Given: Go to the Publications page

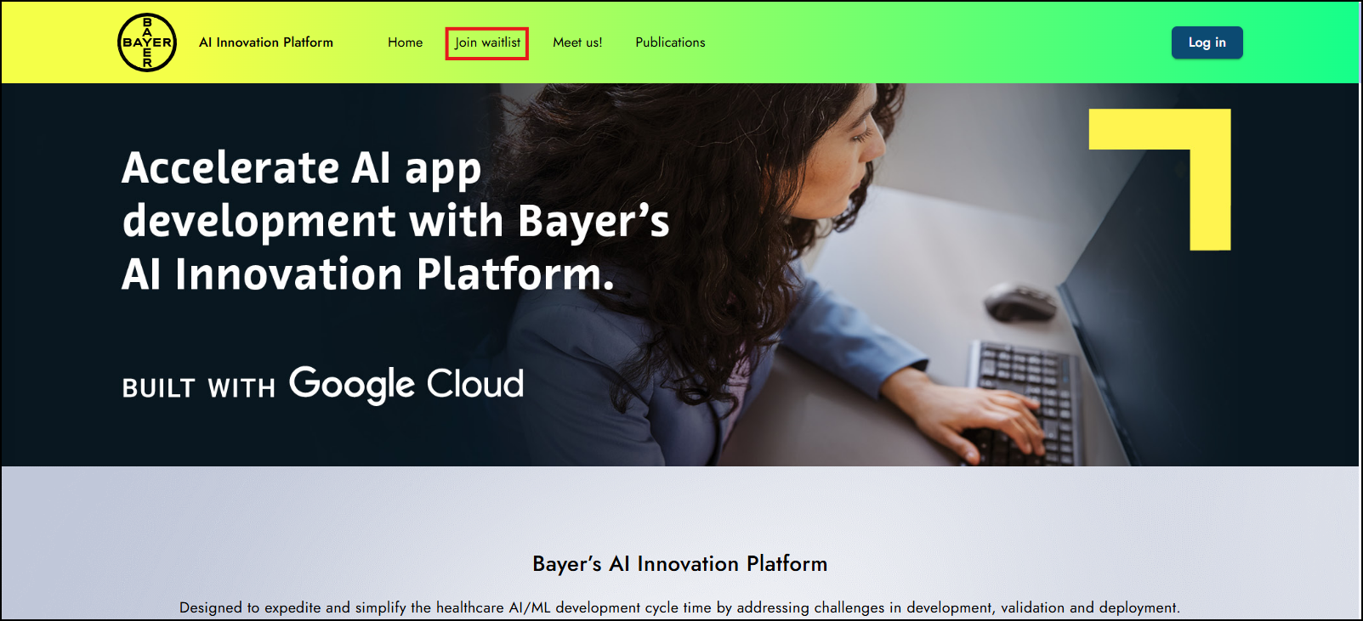Looking at the screenshot, I should (670, 42).
